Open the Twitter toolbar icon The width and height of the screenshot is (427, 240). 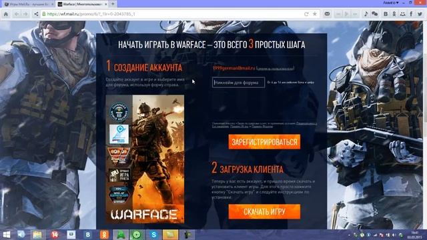(x=420, y=14)
